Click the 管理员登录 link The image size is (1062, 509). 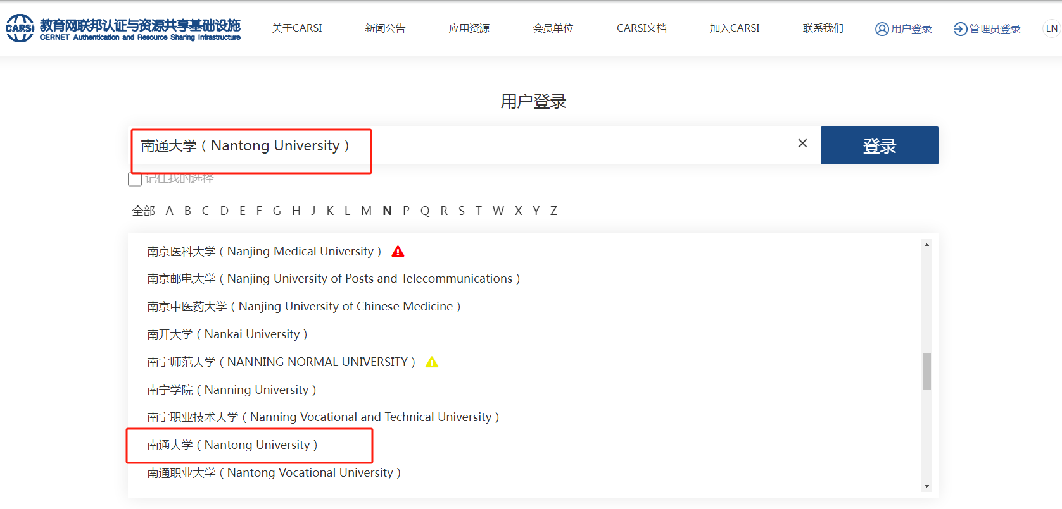[x=995, y=29]
